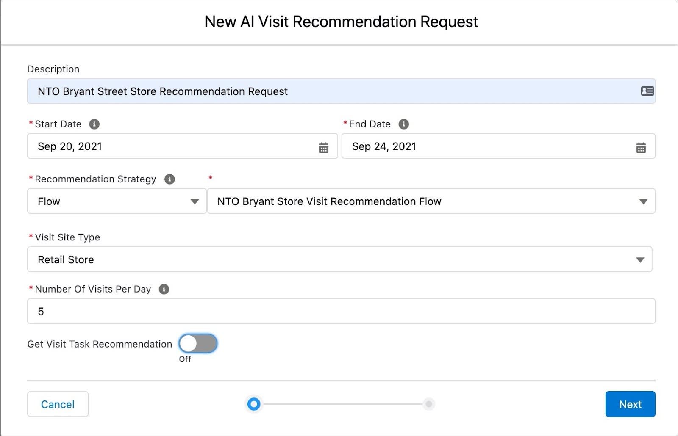This screenshot has height=436, width=678.
Task: Select the first progress step indicator
Action: (x=254, y=404)
